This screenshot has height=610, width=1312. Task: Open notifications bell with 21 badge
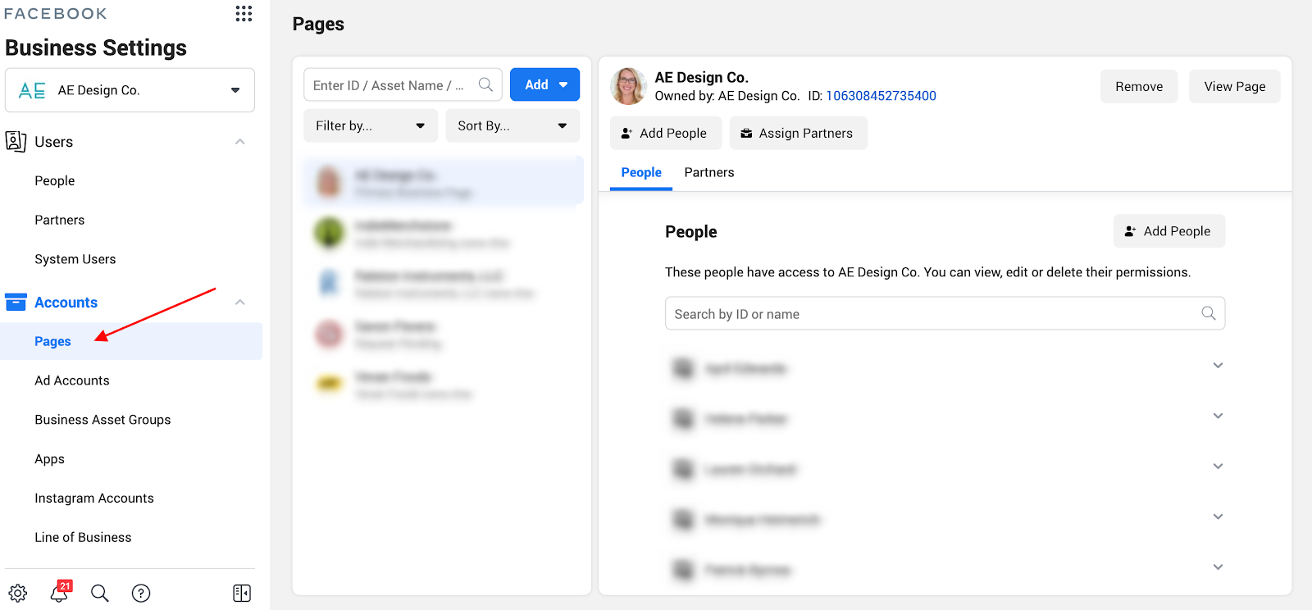coord(59,592)
